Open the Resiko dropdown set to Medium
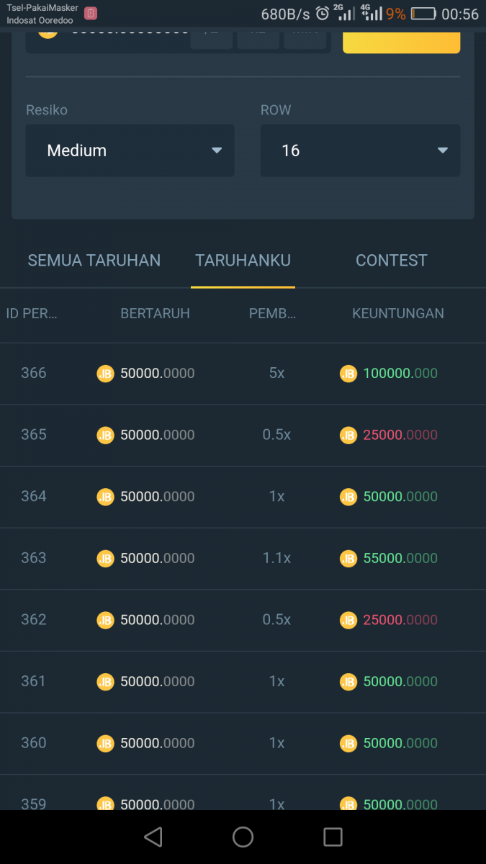Screen dimensions: 486x864 pyautogui.click(x=130, y=150)
